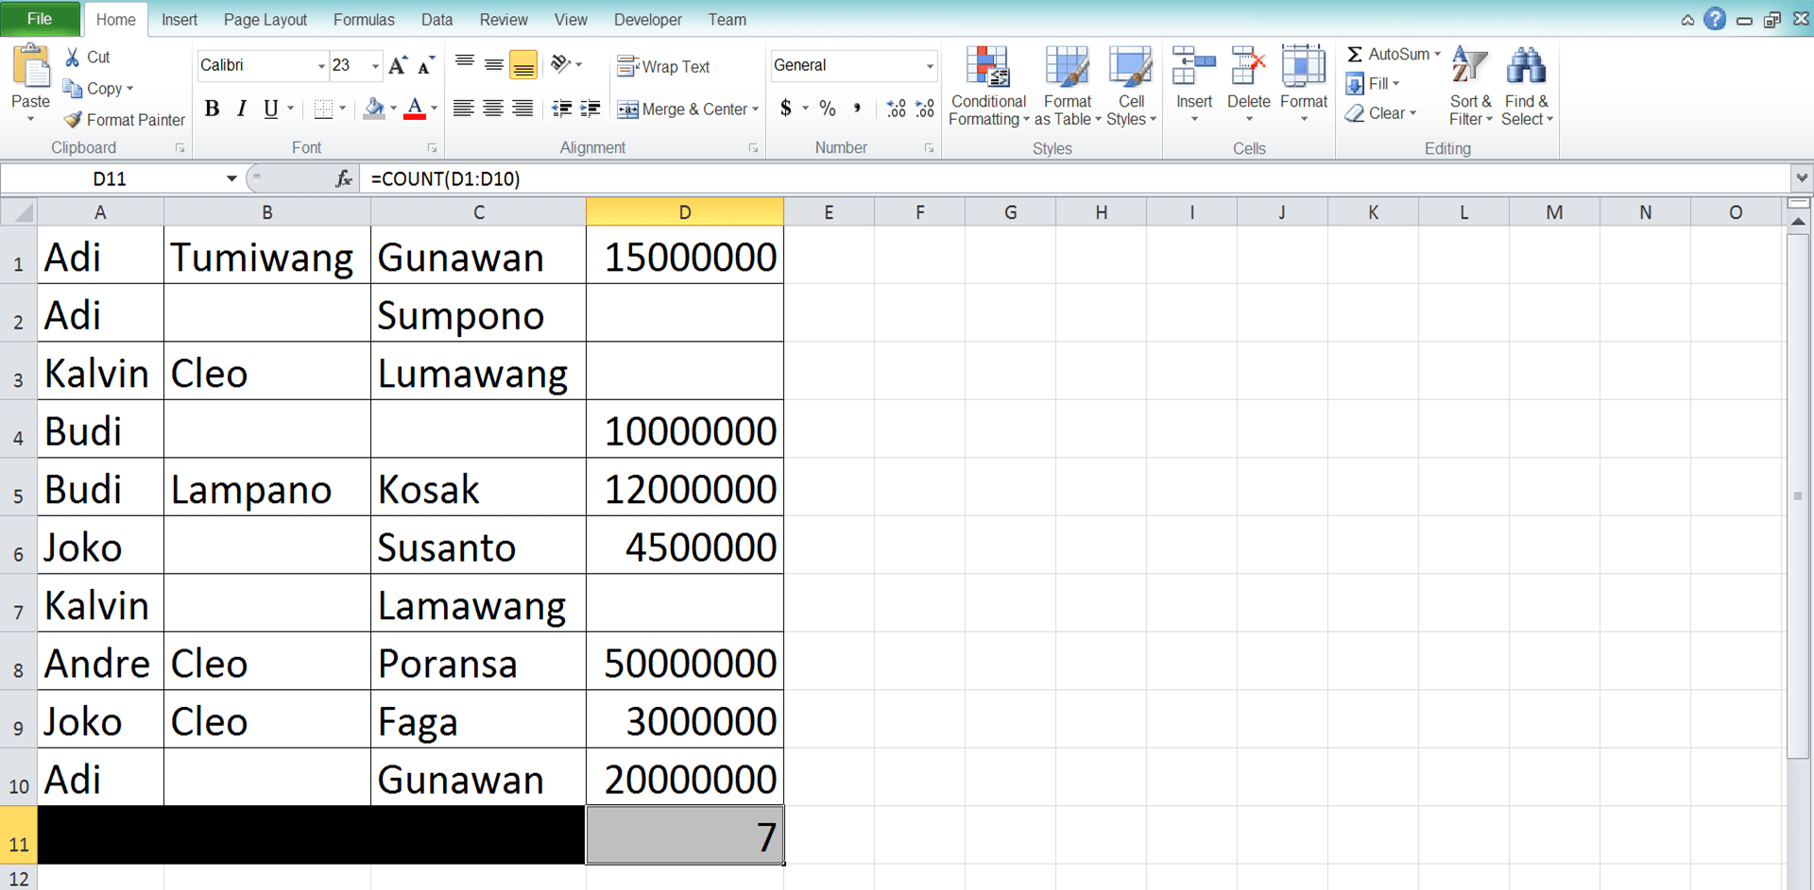Open the Orientation text rotation tool
This screenshot has width=1814, height=890.
(561, 64)
